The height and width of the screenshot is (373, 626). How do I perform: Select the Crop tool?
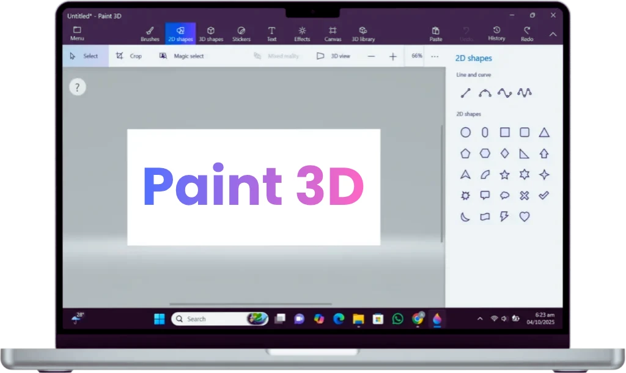(130, 56)
